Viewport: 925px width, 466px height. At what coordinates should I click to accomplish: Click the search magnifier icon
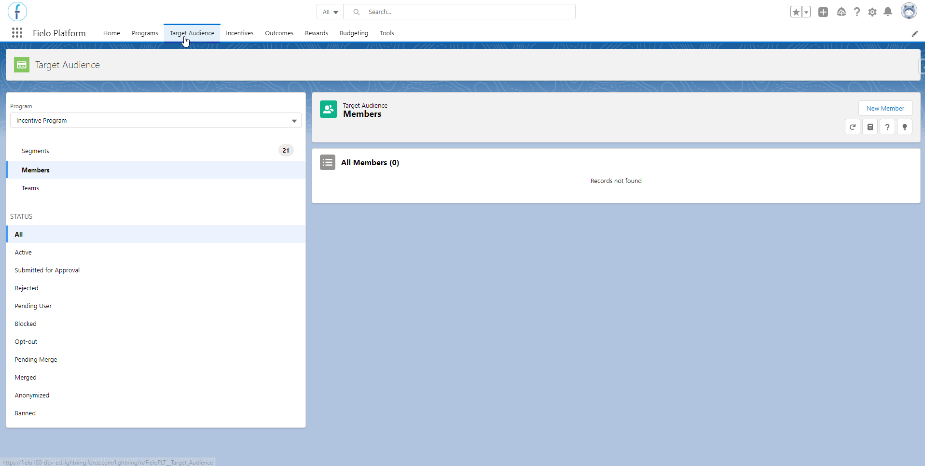pos(357,12)
